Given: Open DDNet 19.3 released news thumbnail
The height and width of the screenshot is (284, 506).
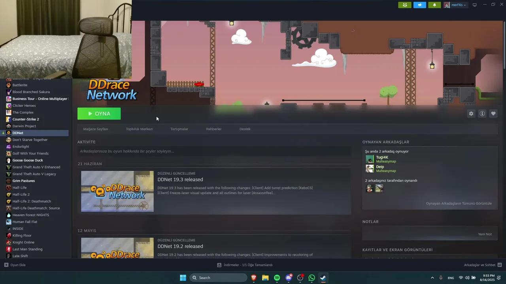Looking at the screenshot, I should coord(117,191).
